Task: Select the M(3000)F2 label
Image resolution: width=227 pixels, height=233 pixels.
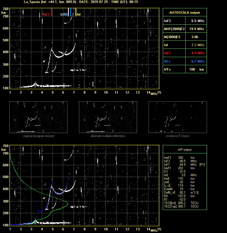Action: (172, 37)
